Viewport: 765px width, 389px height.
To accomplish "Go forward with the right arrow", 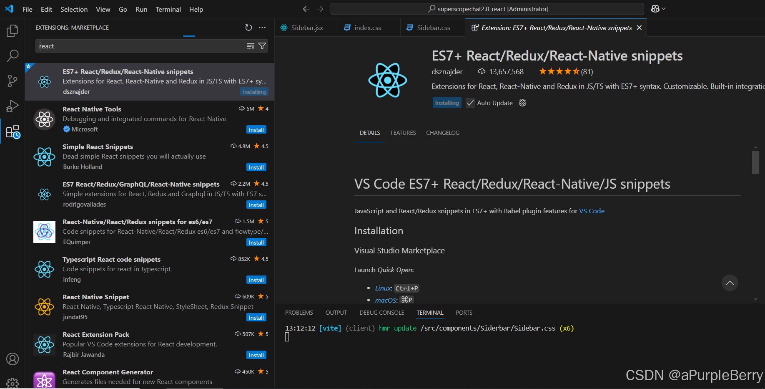I will pyautogui.click(x=320, y=9).
